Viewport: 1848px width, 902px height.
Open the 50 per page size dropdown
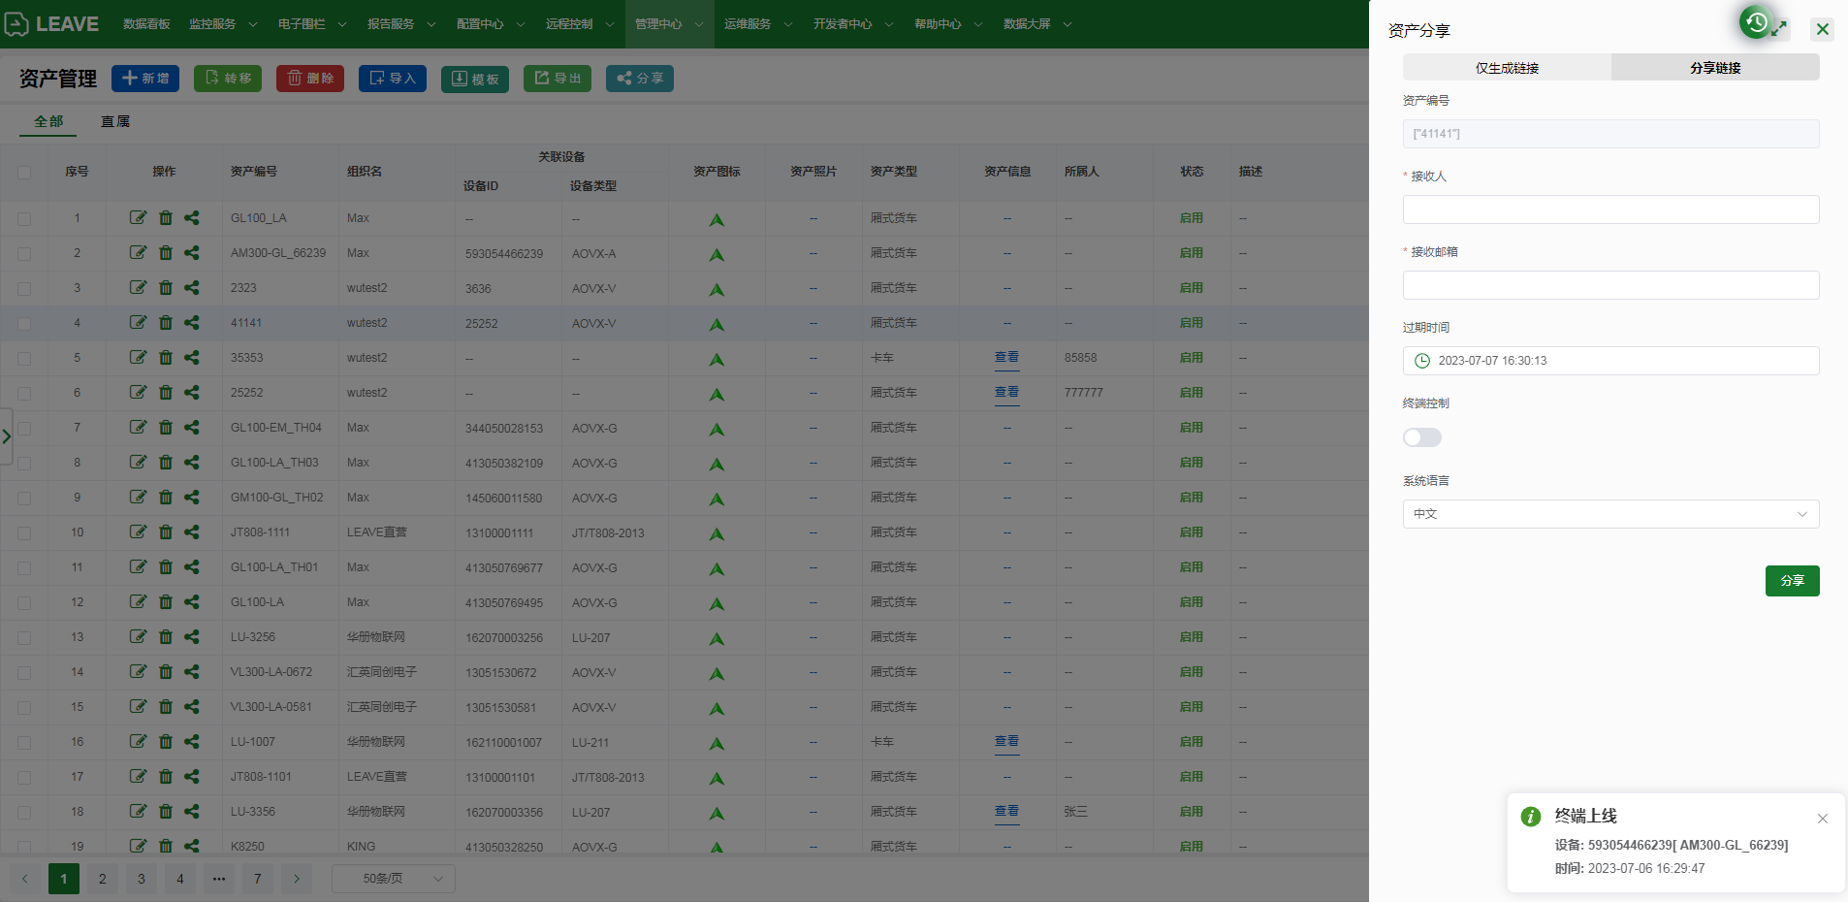[x=393, y=879]
